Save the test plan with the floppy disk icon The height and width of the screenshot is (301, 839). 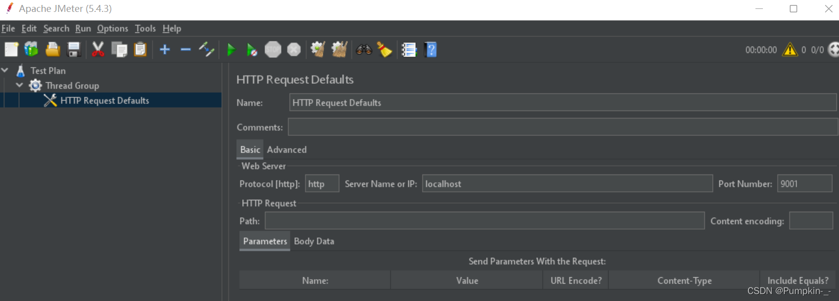pyautogui.click(x=74, y=50)
